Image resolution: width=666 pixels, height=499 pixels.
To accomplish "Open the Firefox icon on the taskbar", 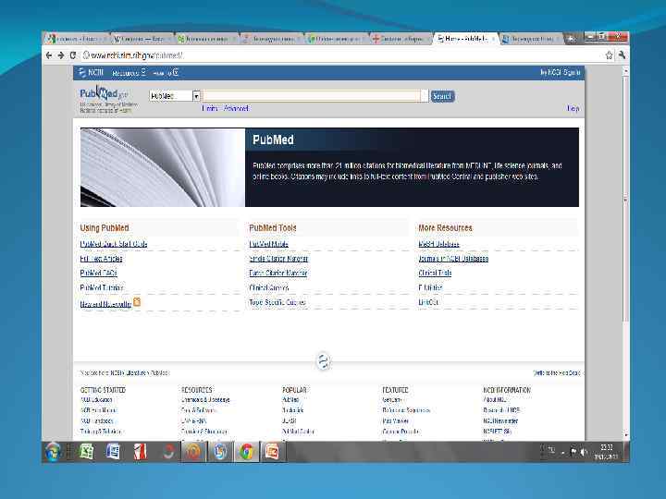I will point(193,452).
